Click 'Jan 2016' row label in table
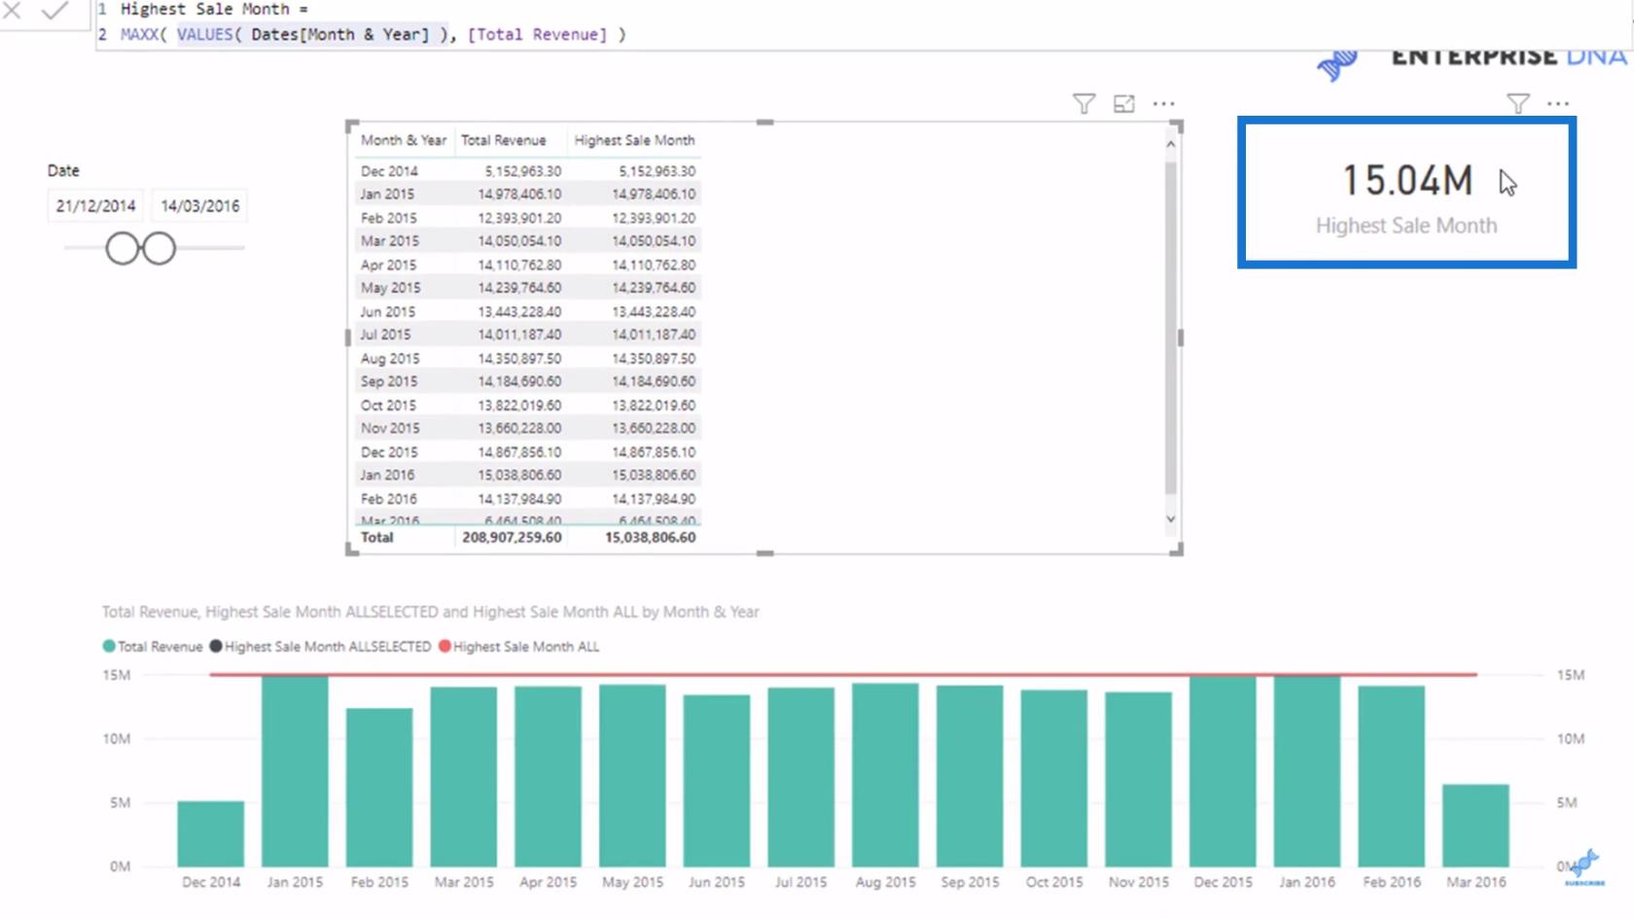The width and height of the screenshot is (1634, 919). (x=387, y=475)
